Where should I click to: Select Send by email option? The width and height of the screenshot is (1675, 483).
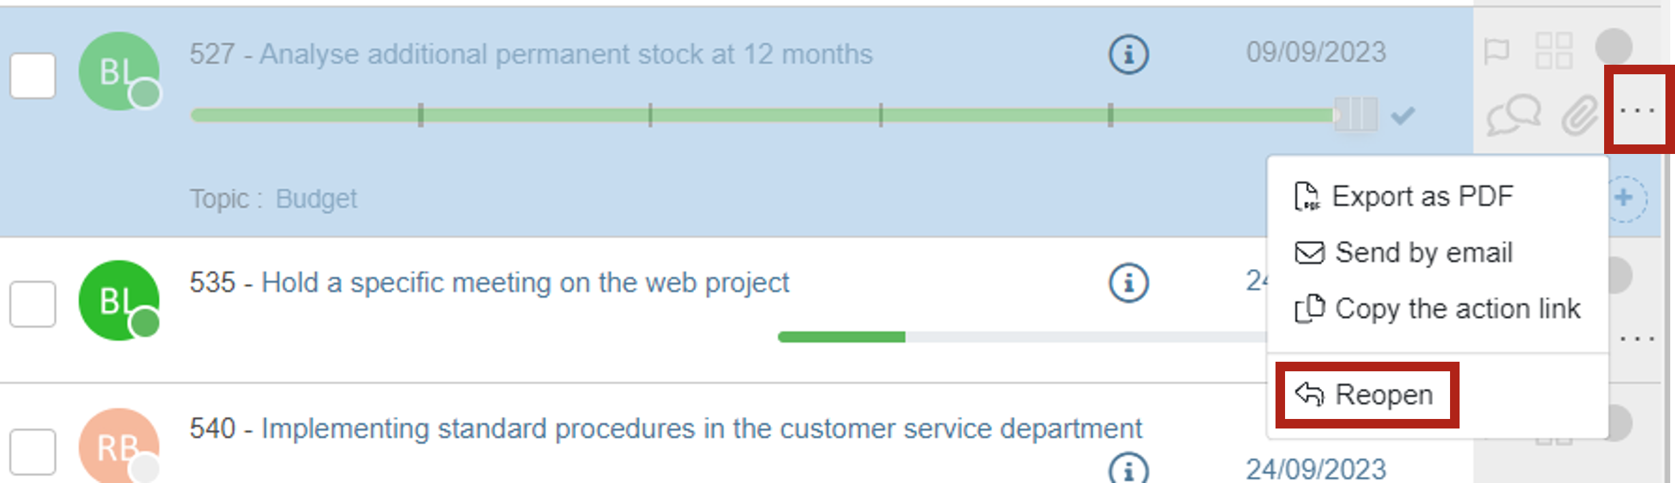[x=1423, y=253]
